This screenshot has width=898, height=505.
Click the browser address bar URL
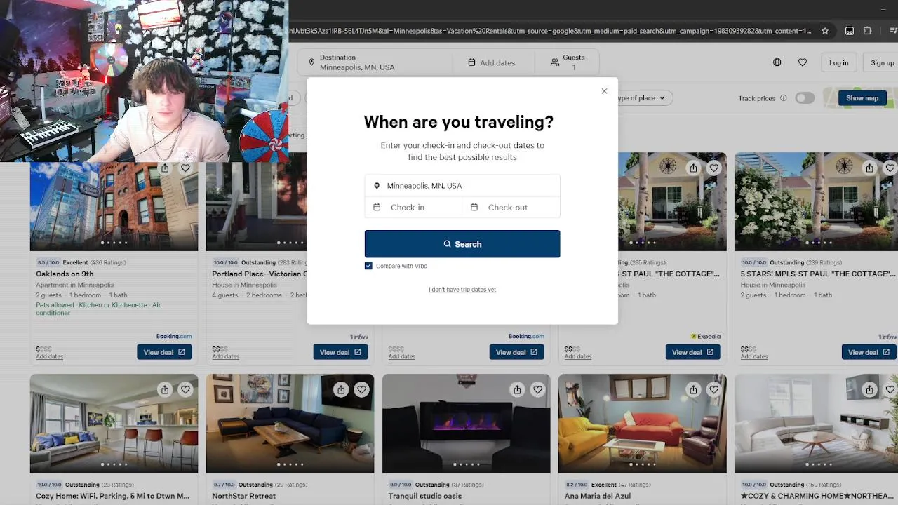point(550,31)
